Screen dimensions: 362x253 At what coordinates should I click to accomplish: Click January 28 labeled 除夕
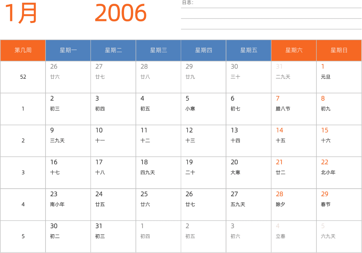coord(294,205)
